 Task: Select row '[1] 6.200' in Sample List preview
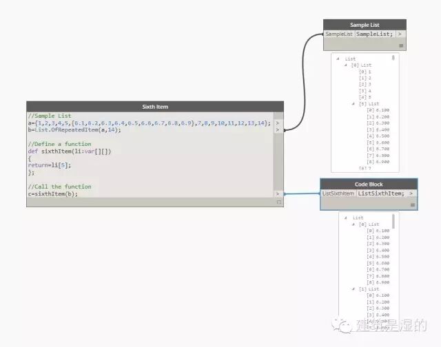click(378, 116)
